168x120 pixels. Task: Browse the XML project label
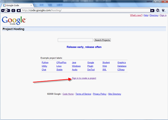tap(105, 70)
